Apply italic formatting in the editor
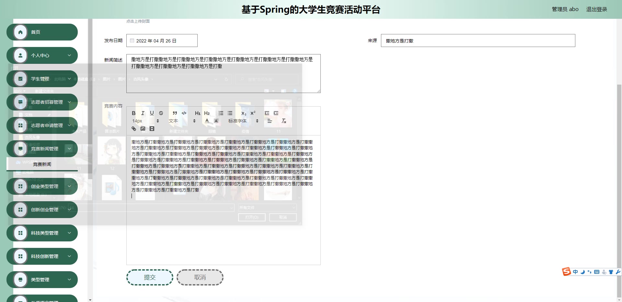Screen dimensions: 622x302 [x=143, y=113]
